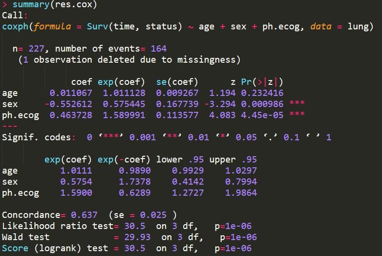Select age hazard ratio 1.0111
This screenshot has height=256, width=382.
pyautogui.click(x=76, y=171)
